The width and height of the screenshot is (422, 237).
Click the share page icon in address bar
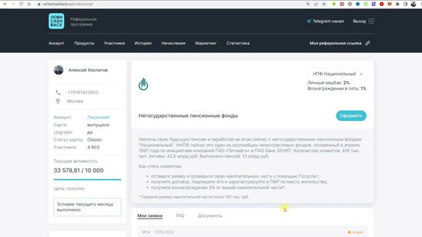(316, 4)
